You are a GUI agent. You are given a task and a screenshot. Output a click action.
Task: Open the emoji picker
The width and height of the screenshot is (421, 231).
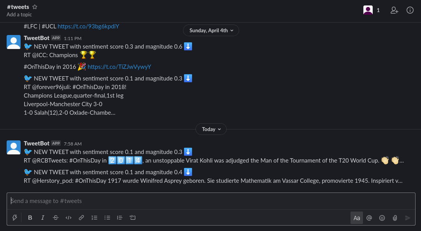tap(382, 218)
